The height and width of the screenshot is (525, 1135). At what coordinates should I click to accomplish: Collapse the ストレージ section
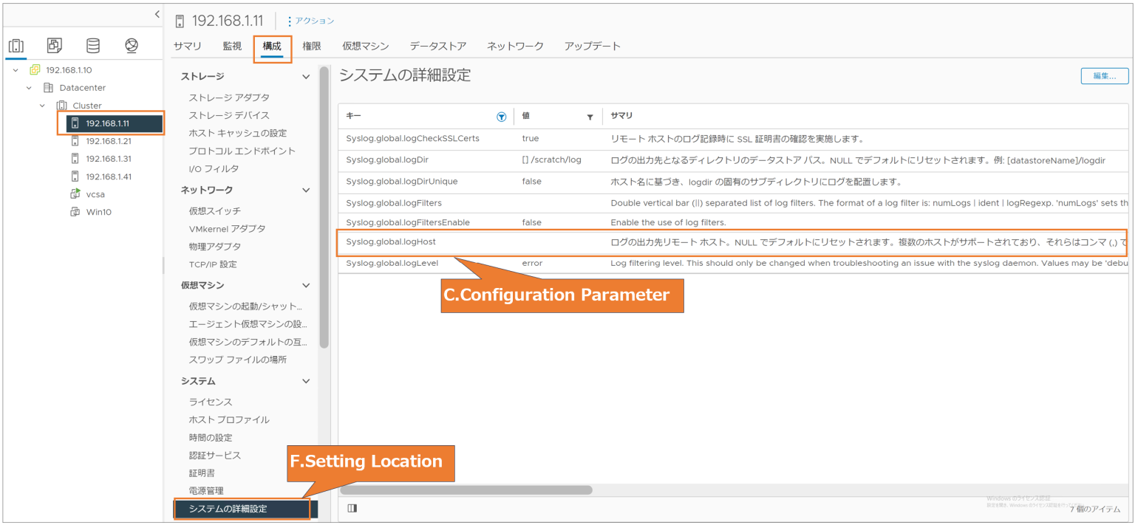click(x=306, y=77)
